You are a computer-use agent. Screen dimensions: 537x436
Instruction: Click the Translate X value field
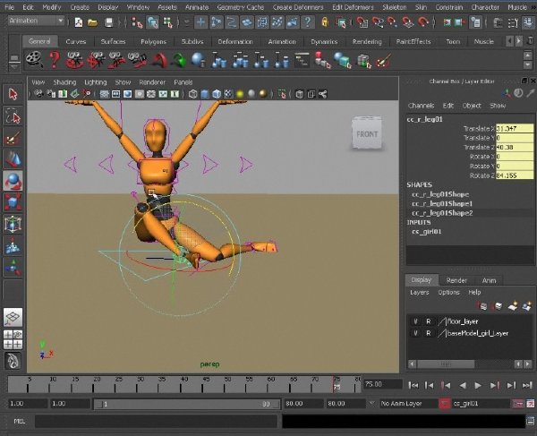click(515, 128)
